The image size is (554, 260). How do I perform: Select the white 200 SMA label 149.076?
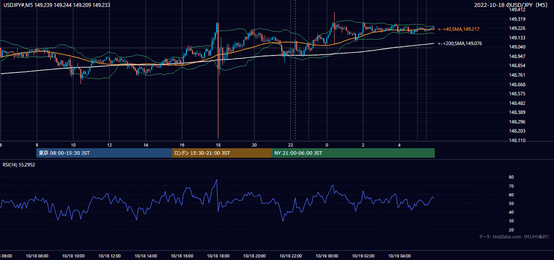460,43
